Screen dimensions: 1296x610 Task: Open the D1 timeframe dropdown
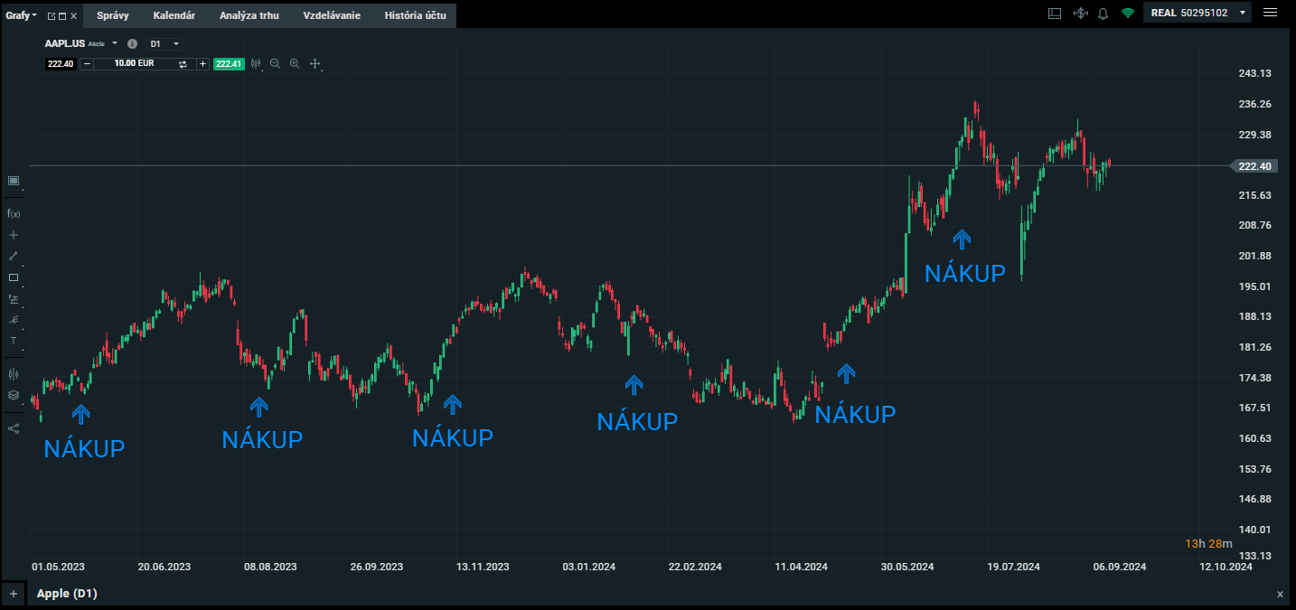pos(164,43)
